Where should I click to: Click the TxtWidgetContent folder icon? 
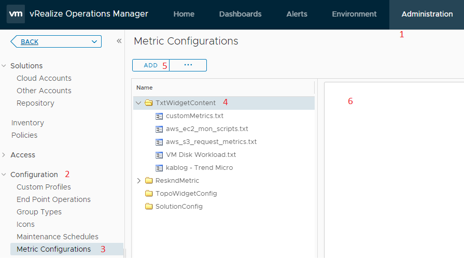149,103
